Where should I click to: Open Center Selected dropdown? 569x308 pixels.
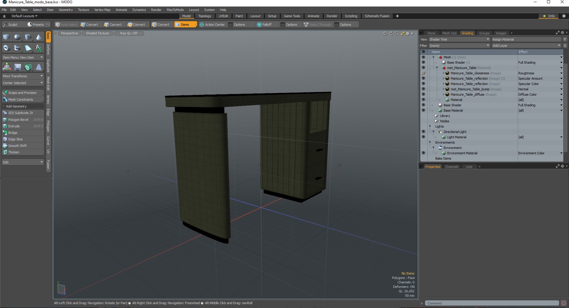click(x=23, y=83)
